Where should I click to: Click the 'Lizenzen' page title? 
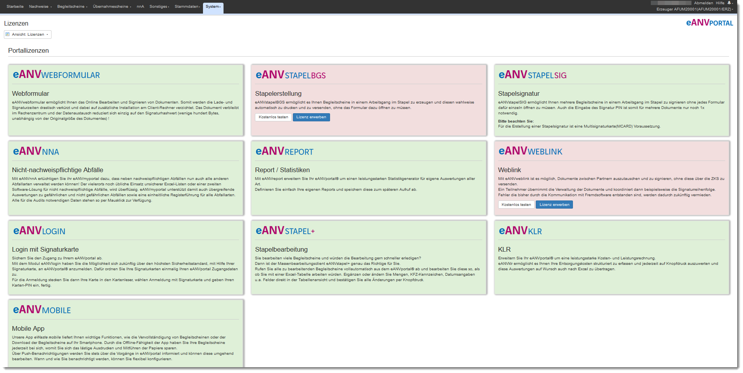[16, 23]
